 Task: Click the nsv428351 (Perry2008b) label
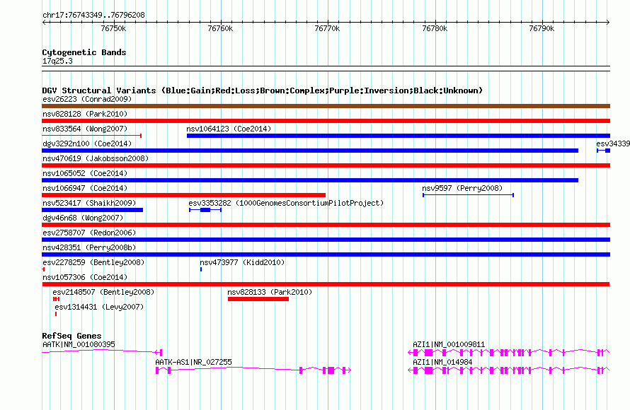point(89,247)
